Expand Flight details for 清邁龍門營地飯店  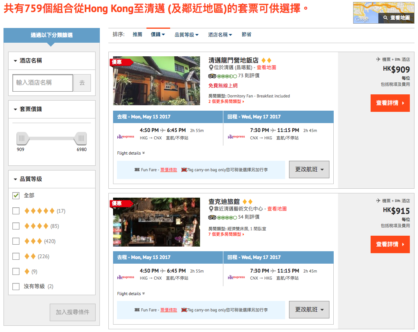pos(131,153)
